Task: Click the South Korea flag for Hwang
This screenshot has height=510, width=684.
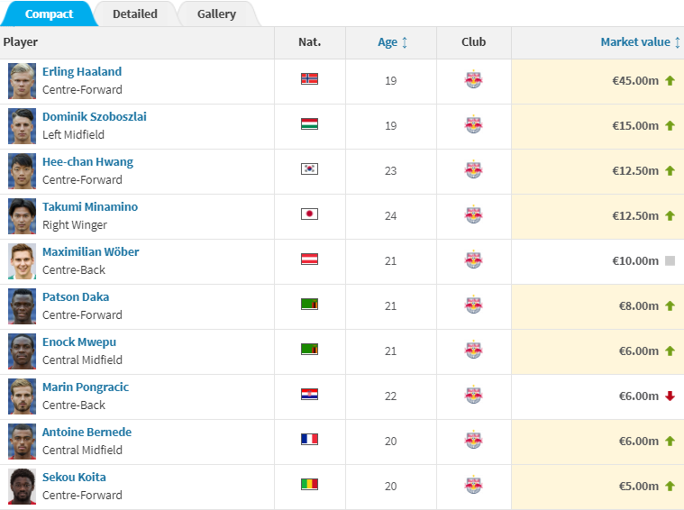Action: [309, 169]
